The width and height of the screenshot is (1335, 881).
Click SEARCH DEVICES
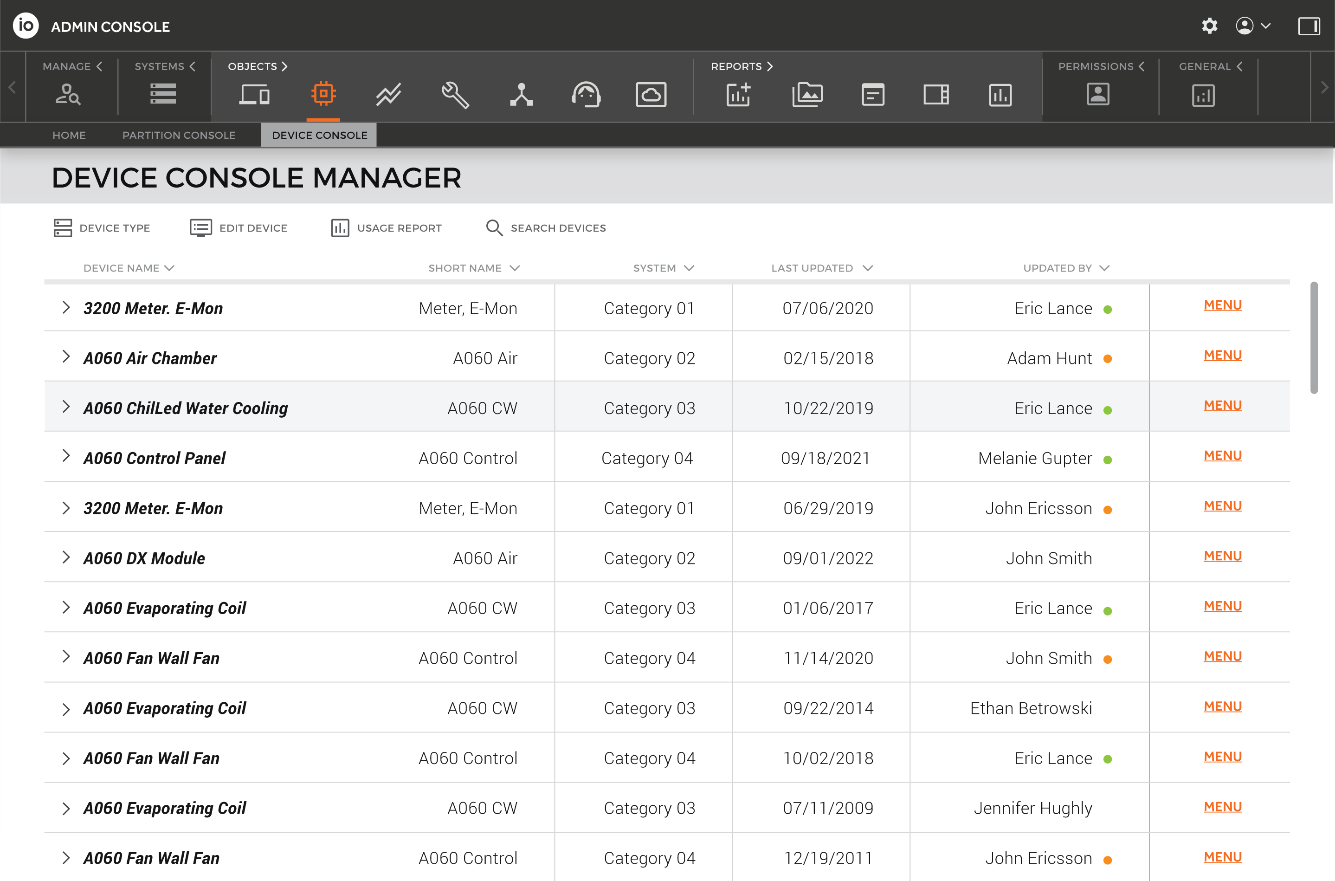(546, 228)
